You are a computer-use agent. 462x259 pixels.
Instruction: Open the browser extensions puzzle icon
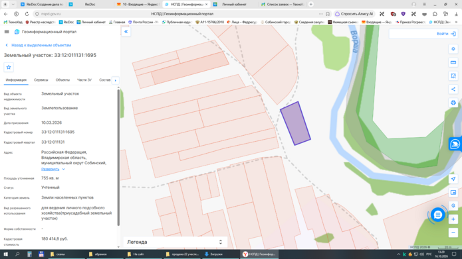435,14
